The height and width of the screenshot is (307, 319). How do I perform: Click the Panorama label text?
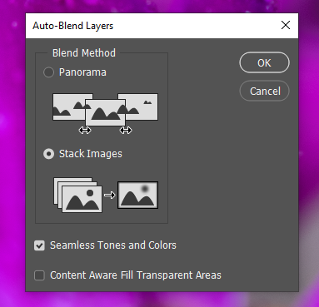tap(82, 72)
